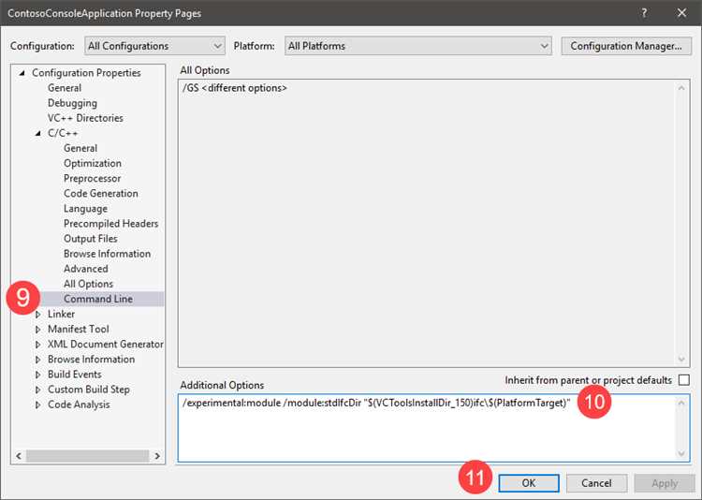This screenshot has width=702, height=500.
Task: Open the Code Generation page
Action: pyautogui.click(x=100, y=193)
